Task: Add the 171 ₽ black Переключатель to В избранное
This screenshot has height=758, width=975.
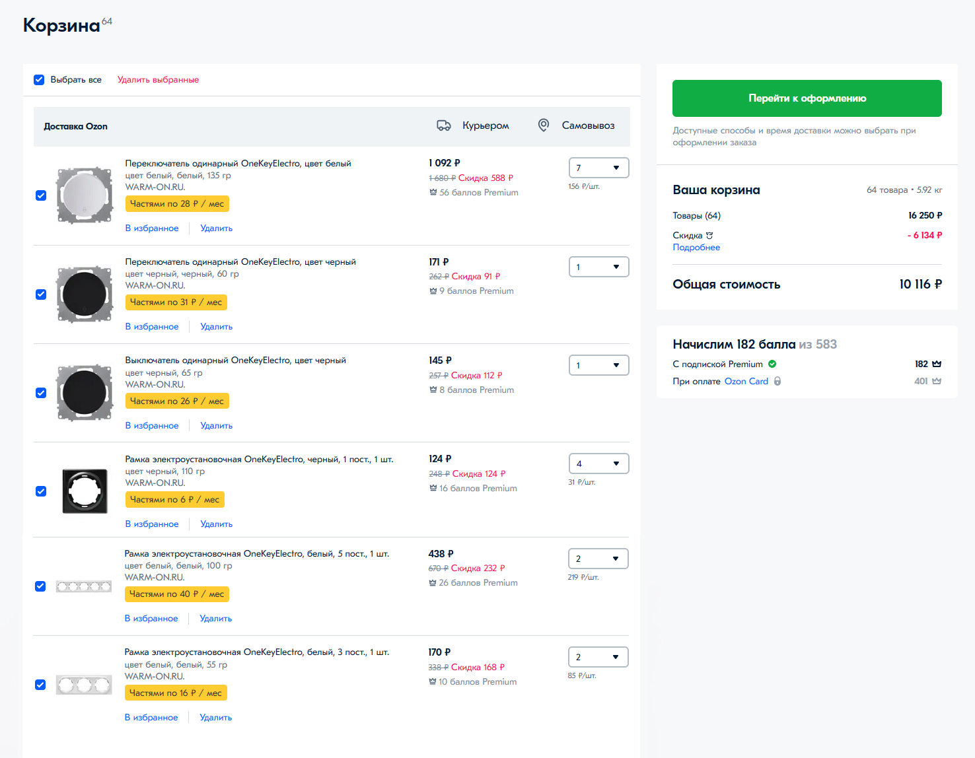Action: tap(152, 327)
